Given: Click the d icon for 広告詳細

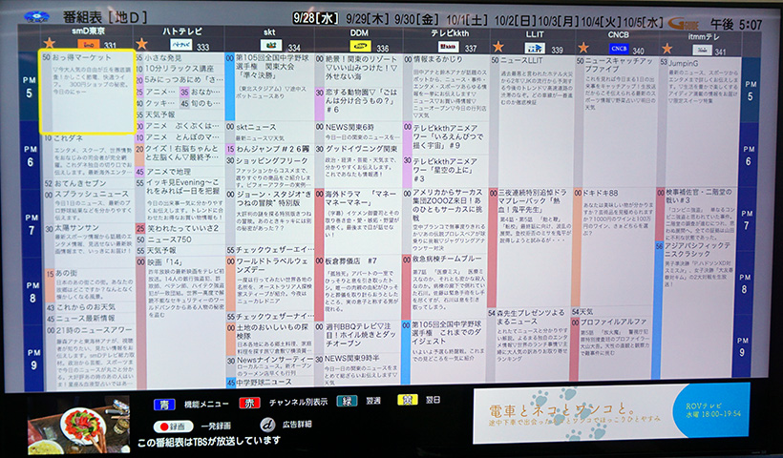Looking at the screenshot, I should click(267, 425).
